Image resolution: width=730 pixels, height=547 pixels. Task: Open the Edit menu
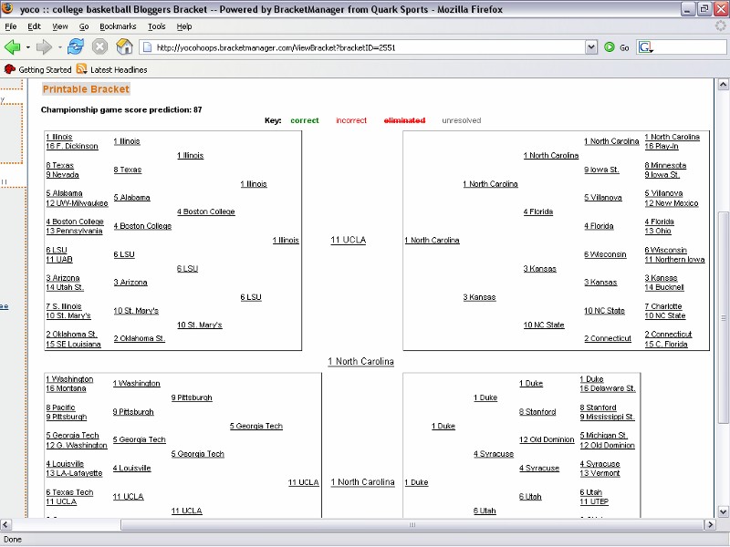point(34,26)
